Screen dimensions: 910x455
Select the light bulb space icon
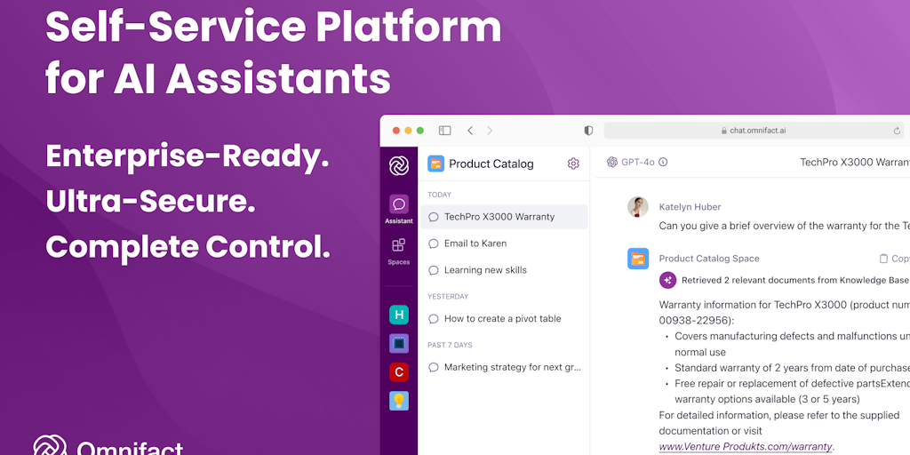tap(399, 401)
